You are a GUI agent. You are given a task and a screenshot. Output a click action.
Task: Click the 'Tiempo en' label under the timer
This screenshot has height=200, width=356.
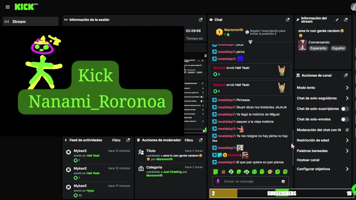tap(194, 39)
